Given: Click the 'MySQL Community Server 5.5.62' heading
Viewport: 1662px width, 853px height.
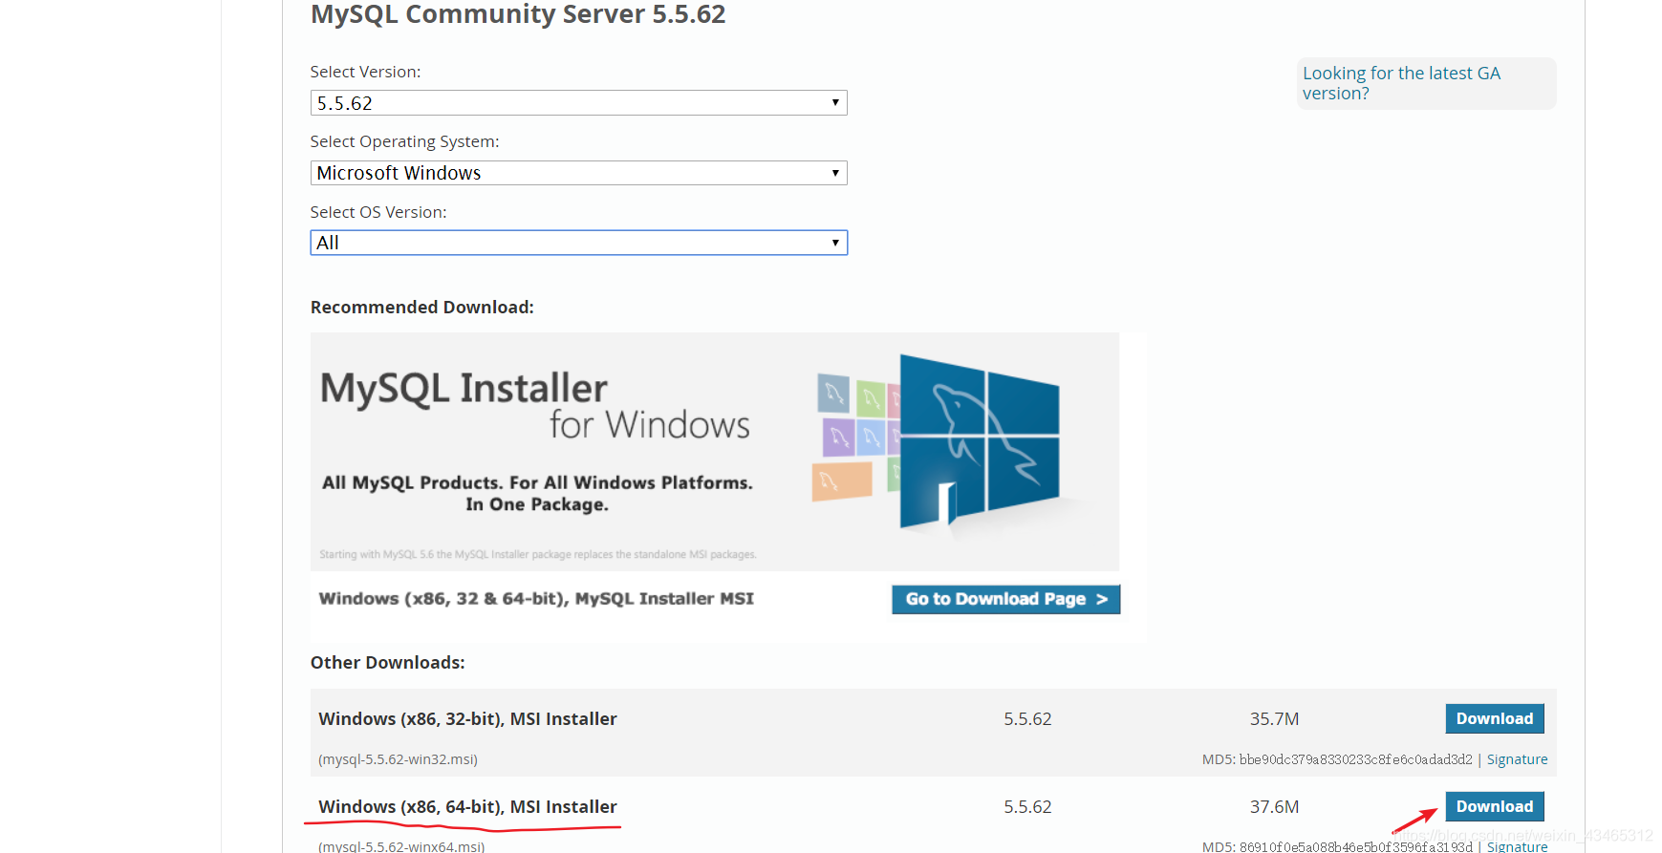Looking at the screenshot, I should click(518, 14).
